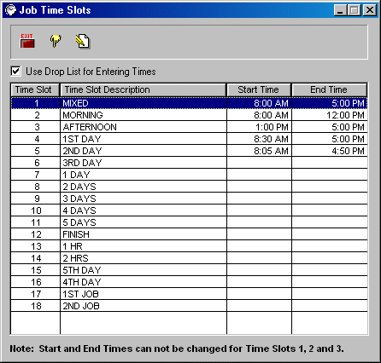Select the AFTERNOON description cell
The height and width of the screenshot is (363, 381).
pyautogui.click(x=144, y=127)
